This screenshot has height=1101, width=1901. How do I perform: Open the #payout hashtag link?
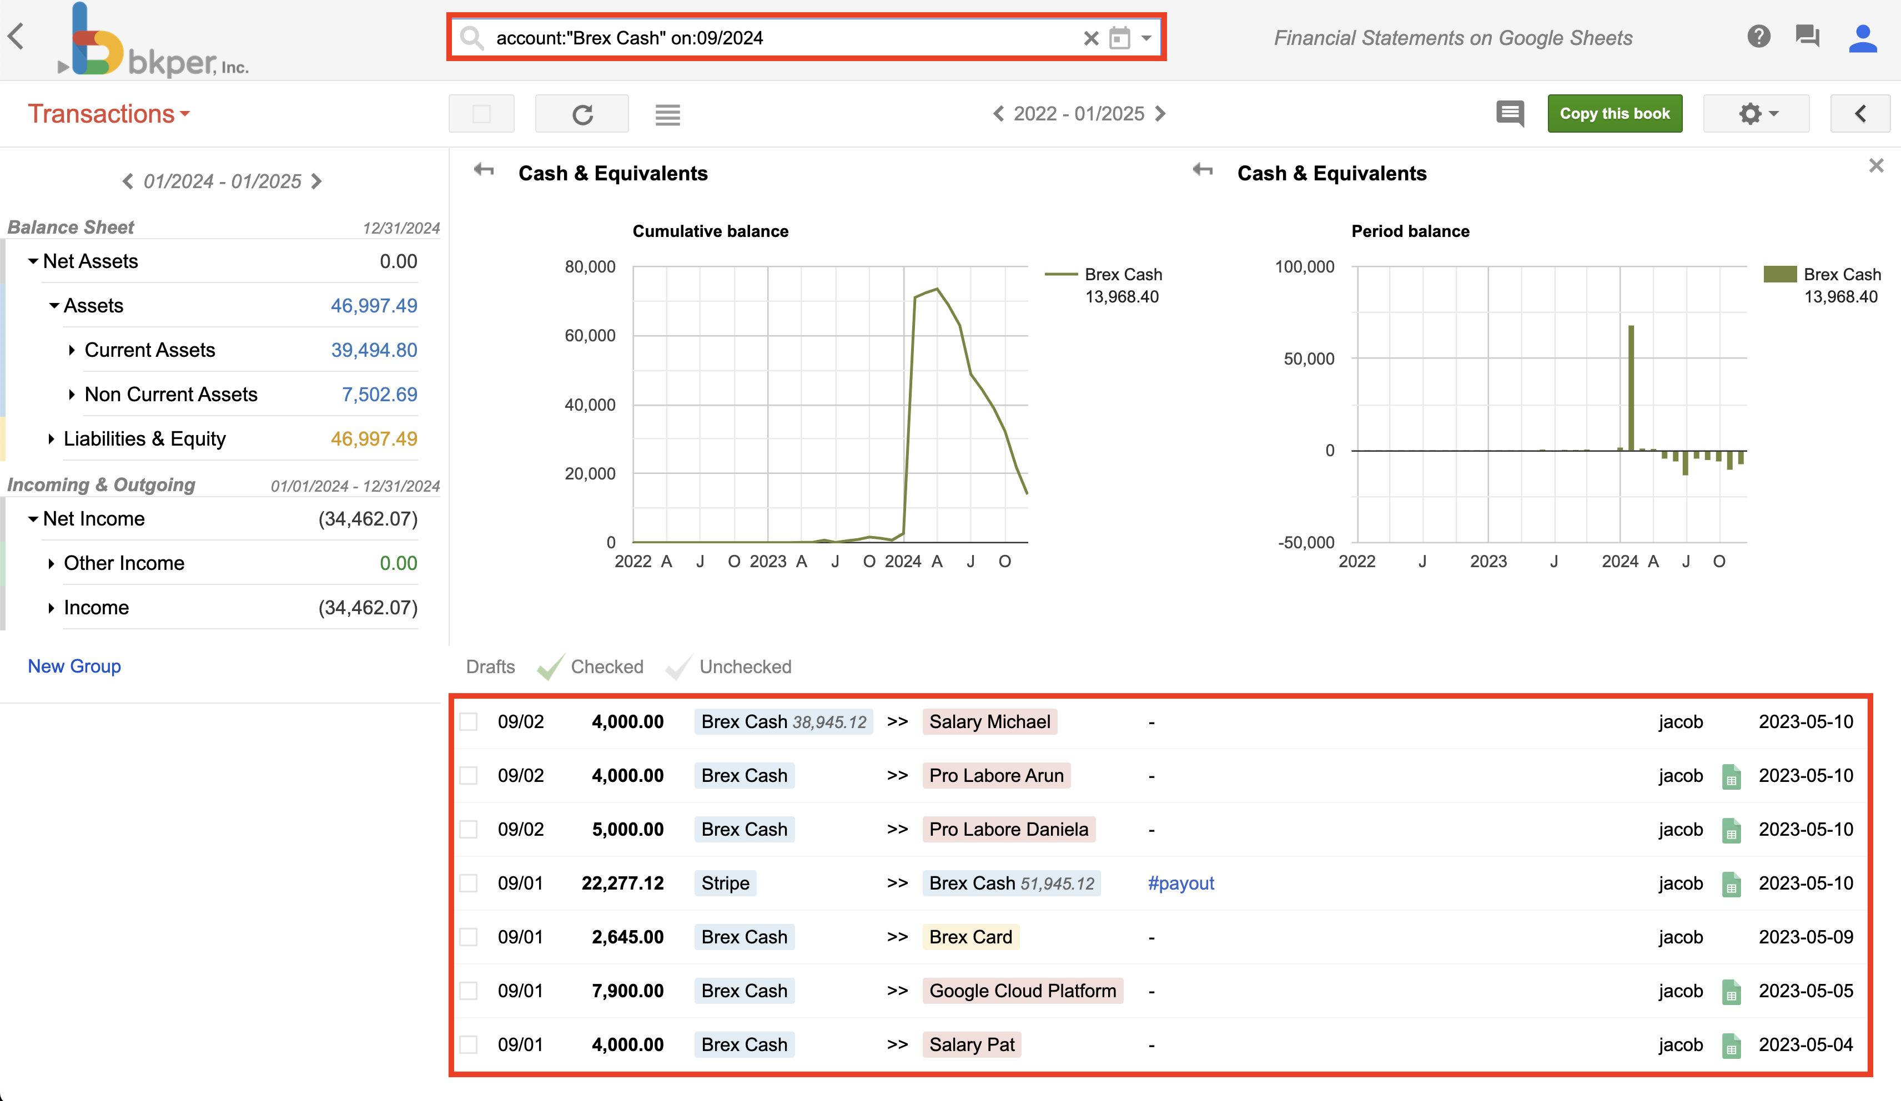tap(1180, 883)
